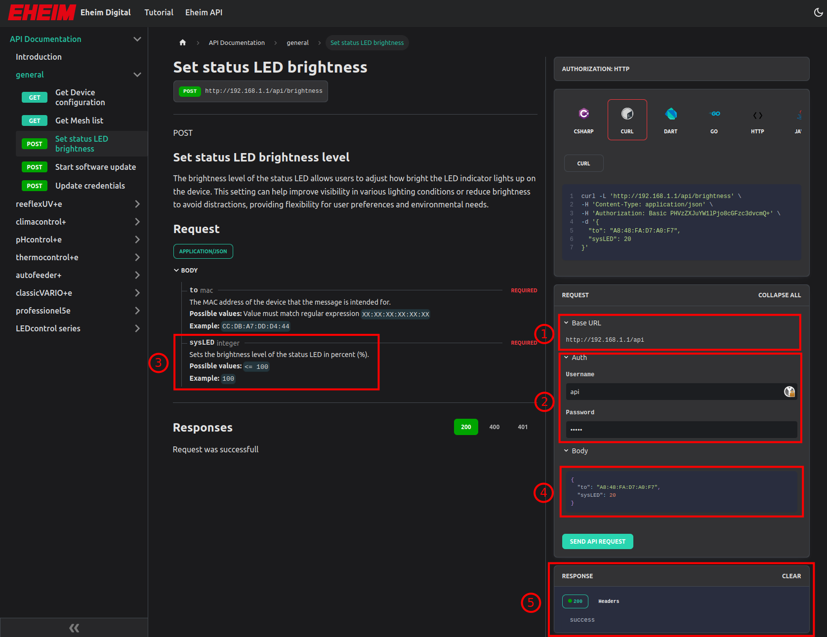
Task: Toggle dark mode moon icon
Action: (x=818, y=12)
